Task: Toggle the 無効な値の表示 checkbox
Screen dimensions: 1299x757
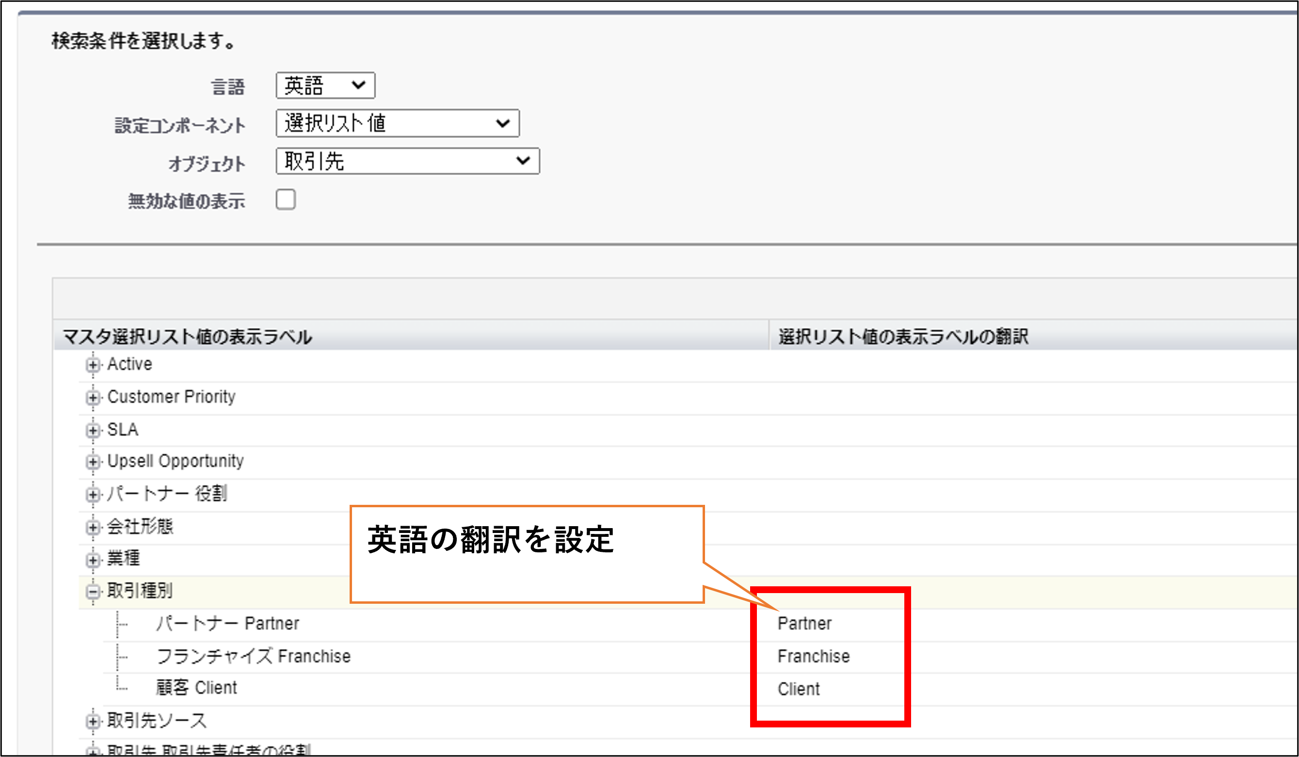Action: 286,200
